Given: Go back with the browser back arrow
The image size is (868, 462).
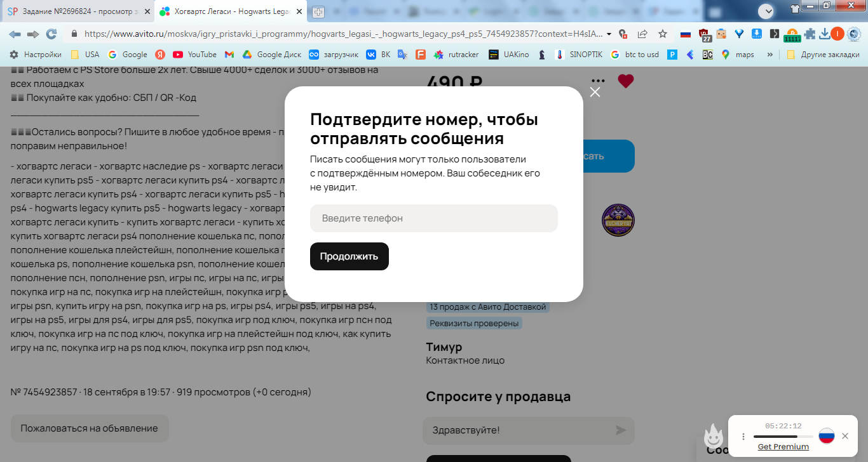Looking at the screenshot, I should (x=15, y=34).
